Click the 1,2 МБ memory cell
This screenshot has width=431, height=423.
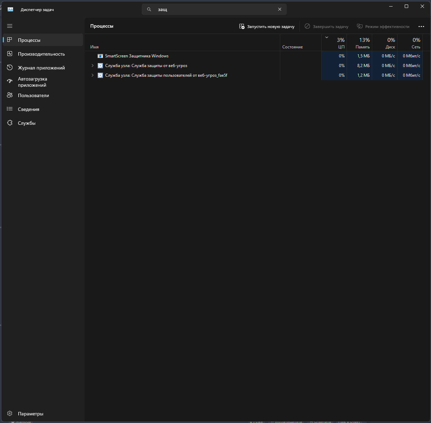(359, 75)
